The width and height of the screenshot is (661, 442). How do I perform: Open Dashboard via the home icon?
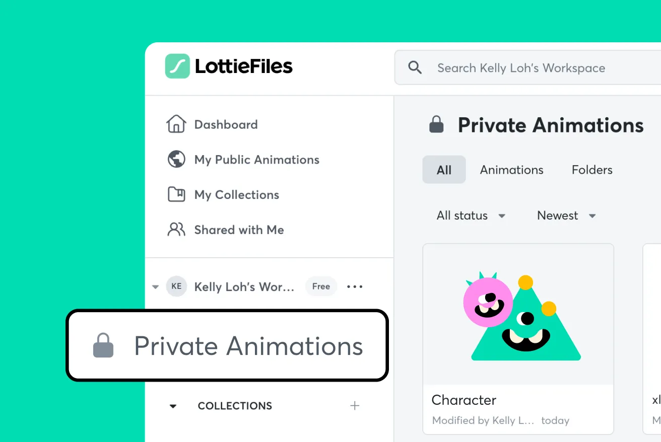click(176, 124)
